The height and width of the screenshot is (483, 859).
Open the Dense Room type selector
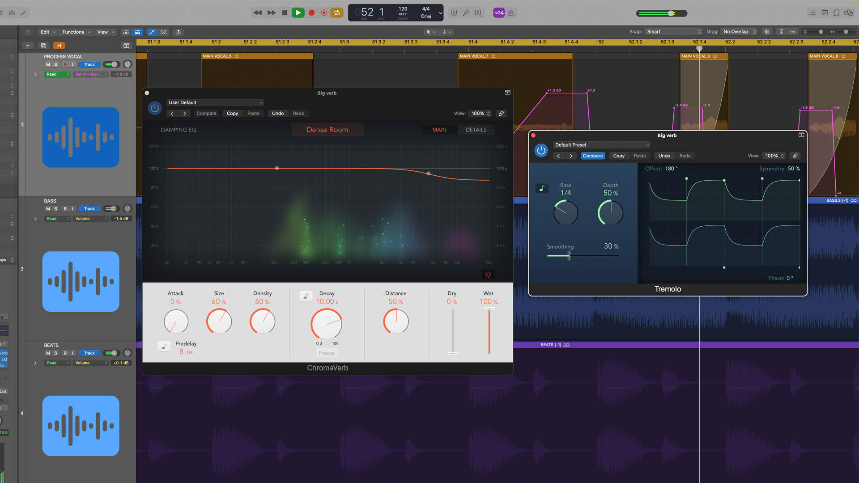327,130
